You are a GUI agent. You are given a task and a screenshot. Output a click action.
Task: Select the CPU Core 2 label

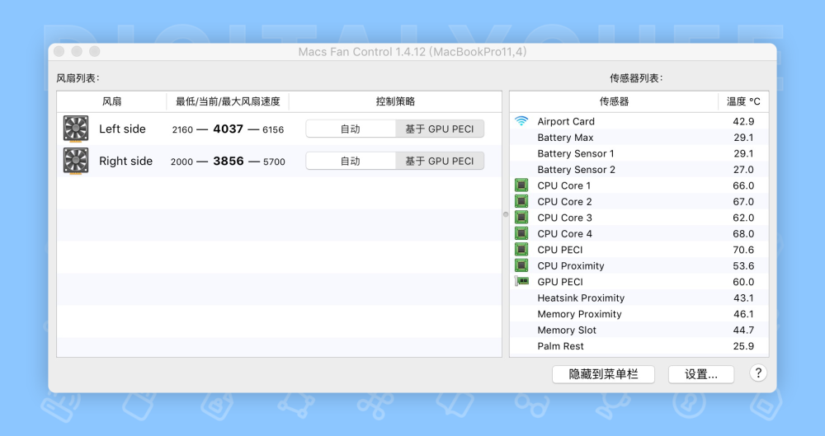[564, 201]
